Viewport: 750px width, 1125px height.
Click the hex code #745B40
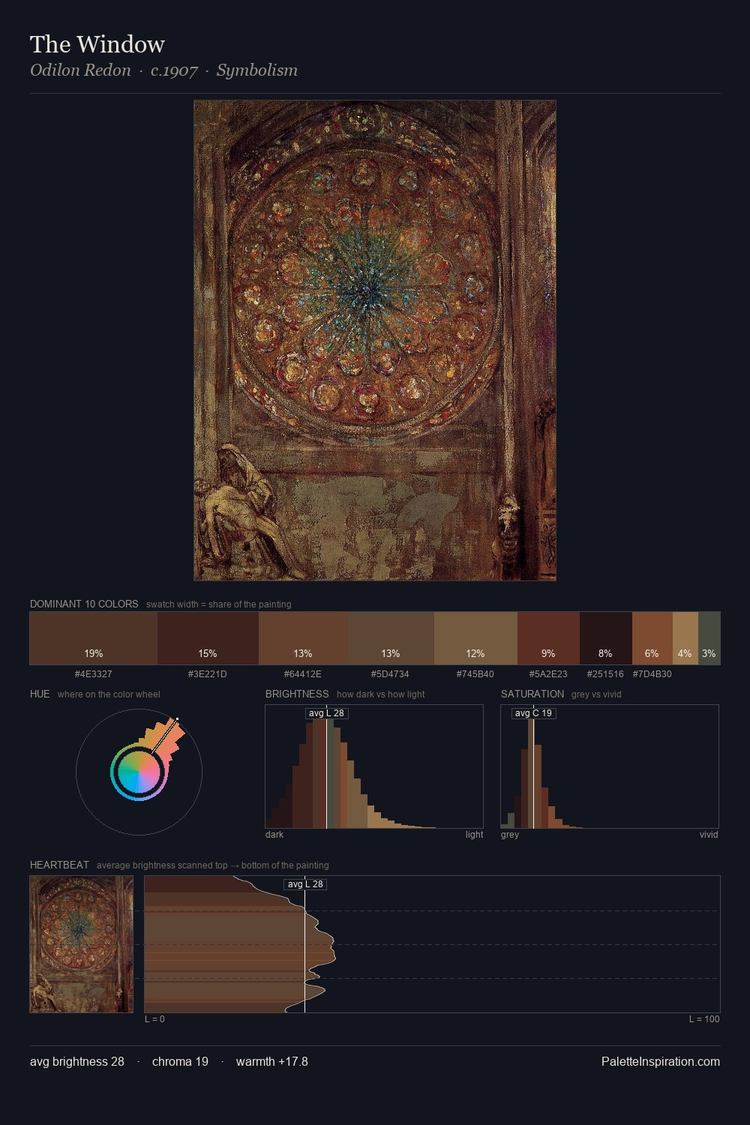tap(475, 674)
